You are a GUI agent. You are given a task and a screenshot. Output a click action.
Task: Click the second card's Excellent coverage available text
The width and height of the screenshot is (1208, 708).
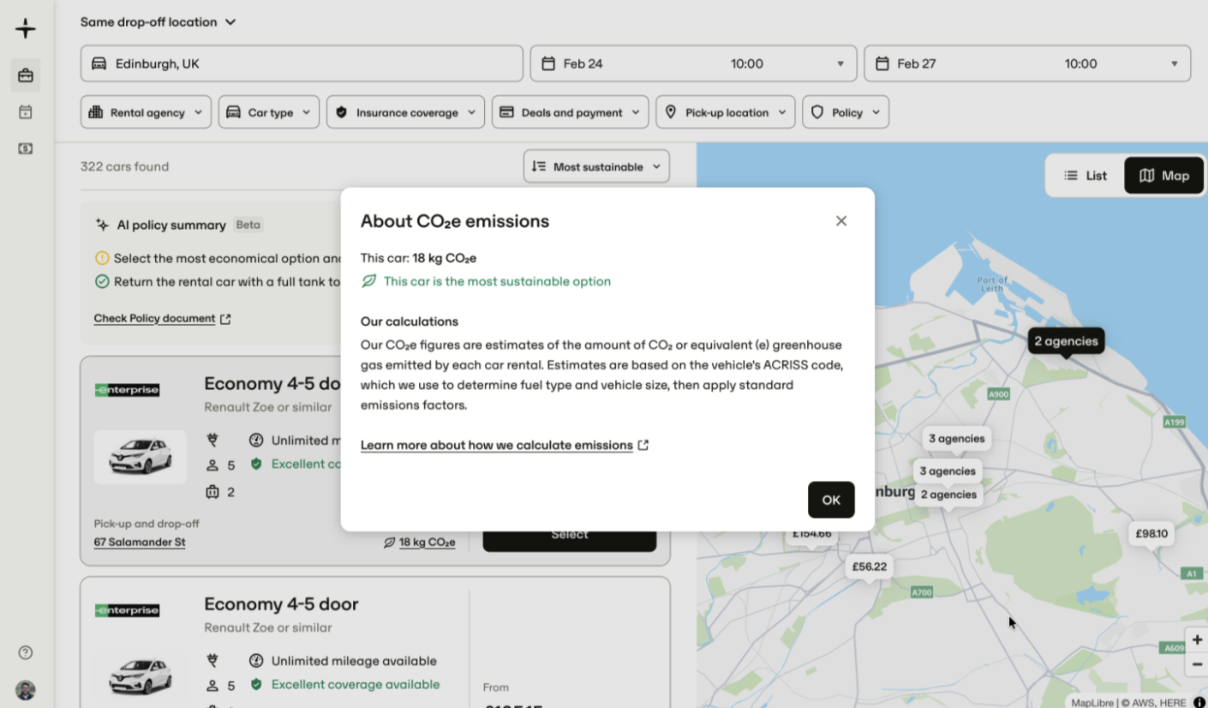point(356,685)
